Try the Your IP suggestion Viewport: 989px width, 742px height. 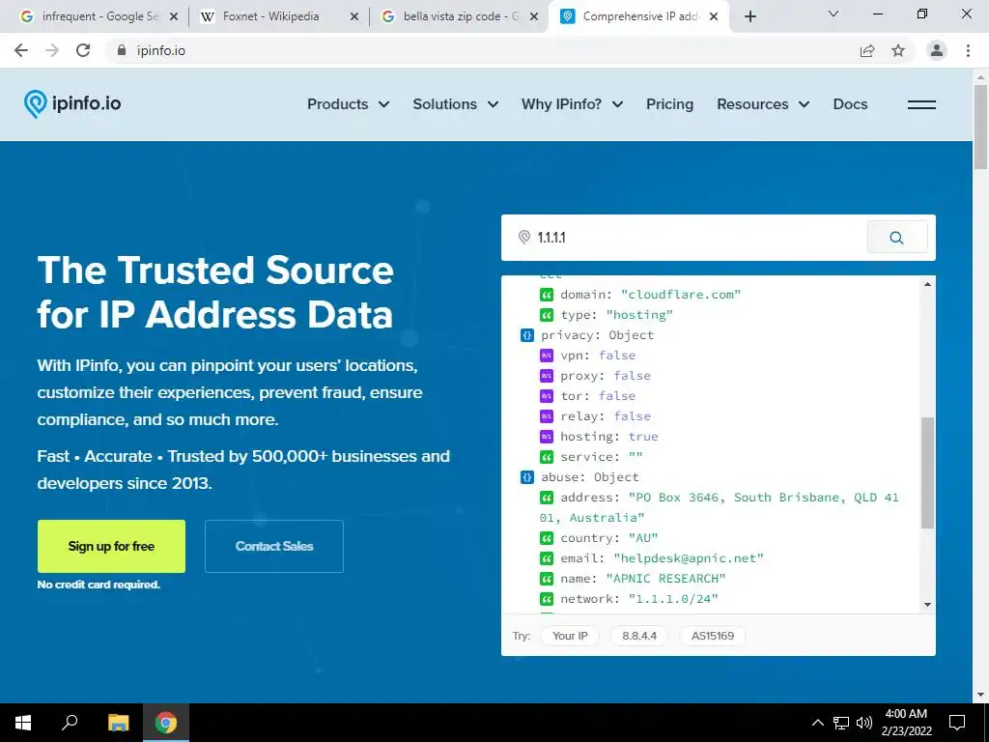[x=570, y=636]
